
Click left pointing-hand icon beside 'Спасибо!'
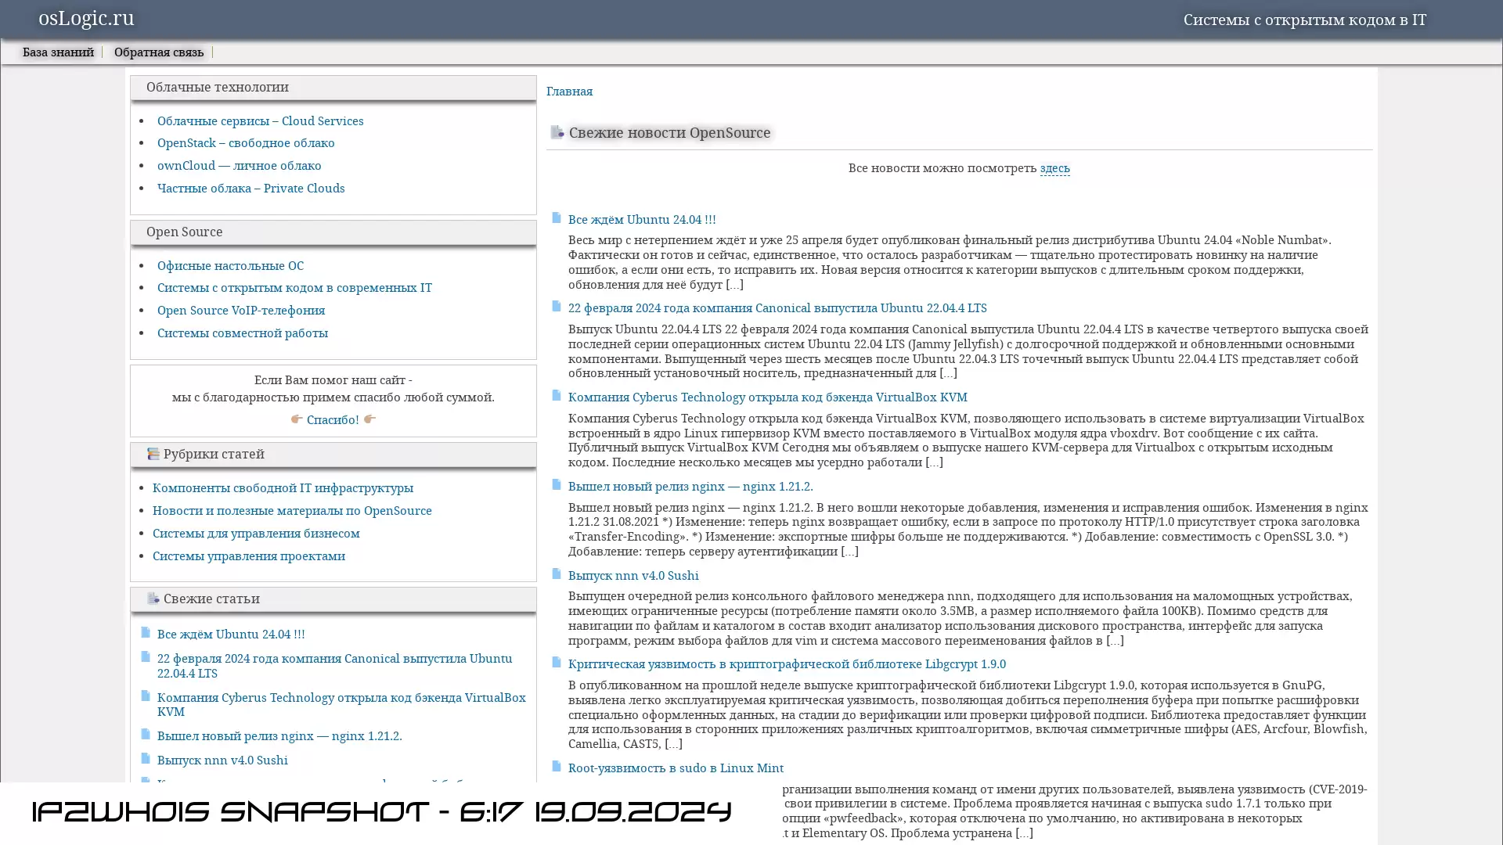pyautogui.click(x=297, y=419)
